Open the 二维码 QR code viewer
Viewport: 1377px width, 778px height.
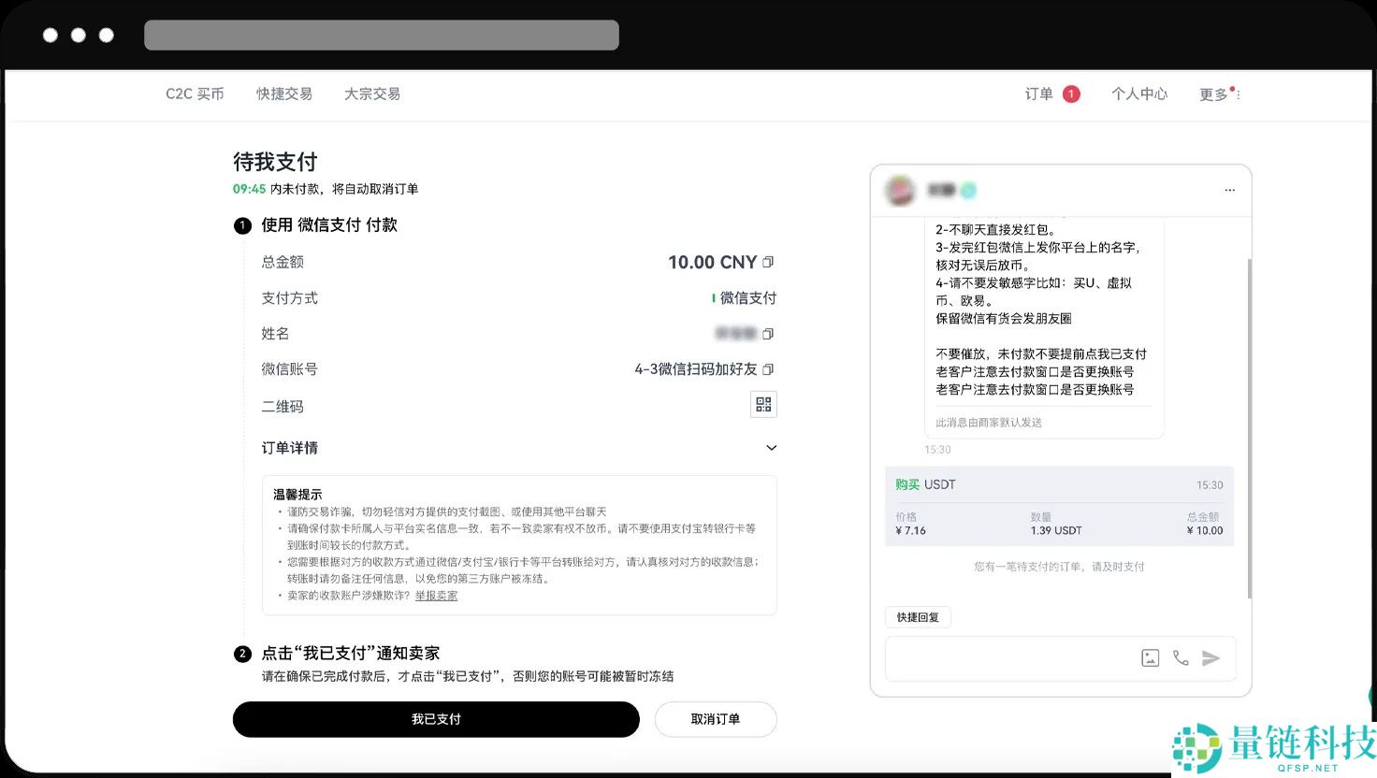click(x=762, y=404)
